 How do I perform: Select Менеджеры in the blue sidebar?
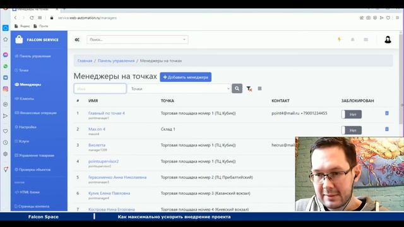(28, 84)
